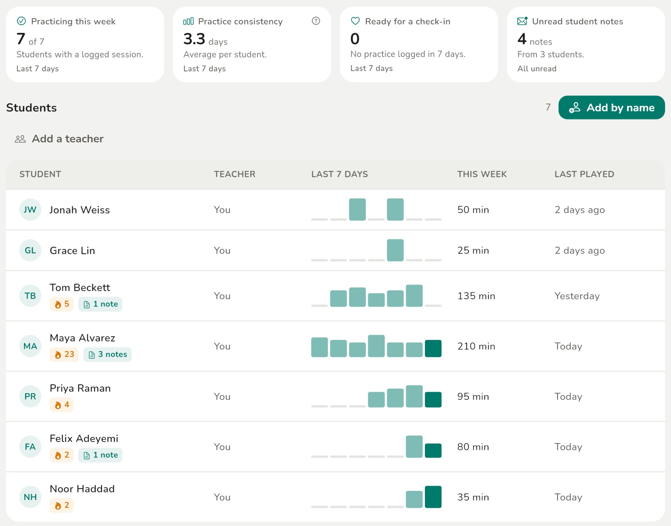
Task: Click Noor Haddad's dark today bar in chart
Action: click(433, 497)
